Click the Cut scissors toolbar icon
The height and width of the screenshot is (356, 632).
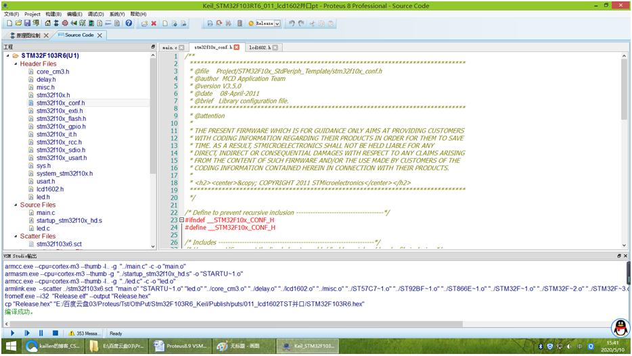pyautogui.click(x=312, y=24)
